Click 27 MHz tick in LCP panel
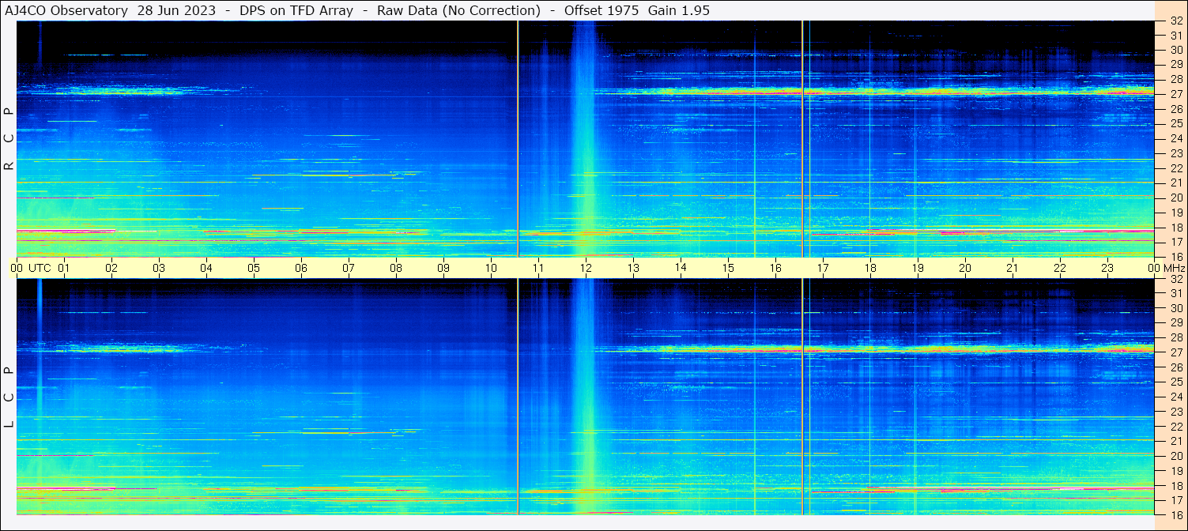The height and width of the screenshot is (531, 1188). pos(1176,352)
